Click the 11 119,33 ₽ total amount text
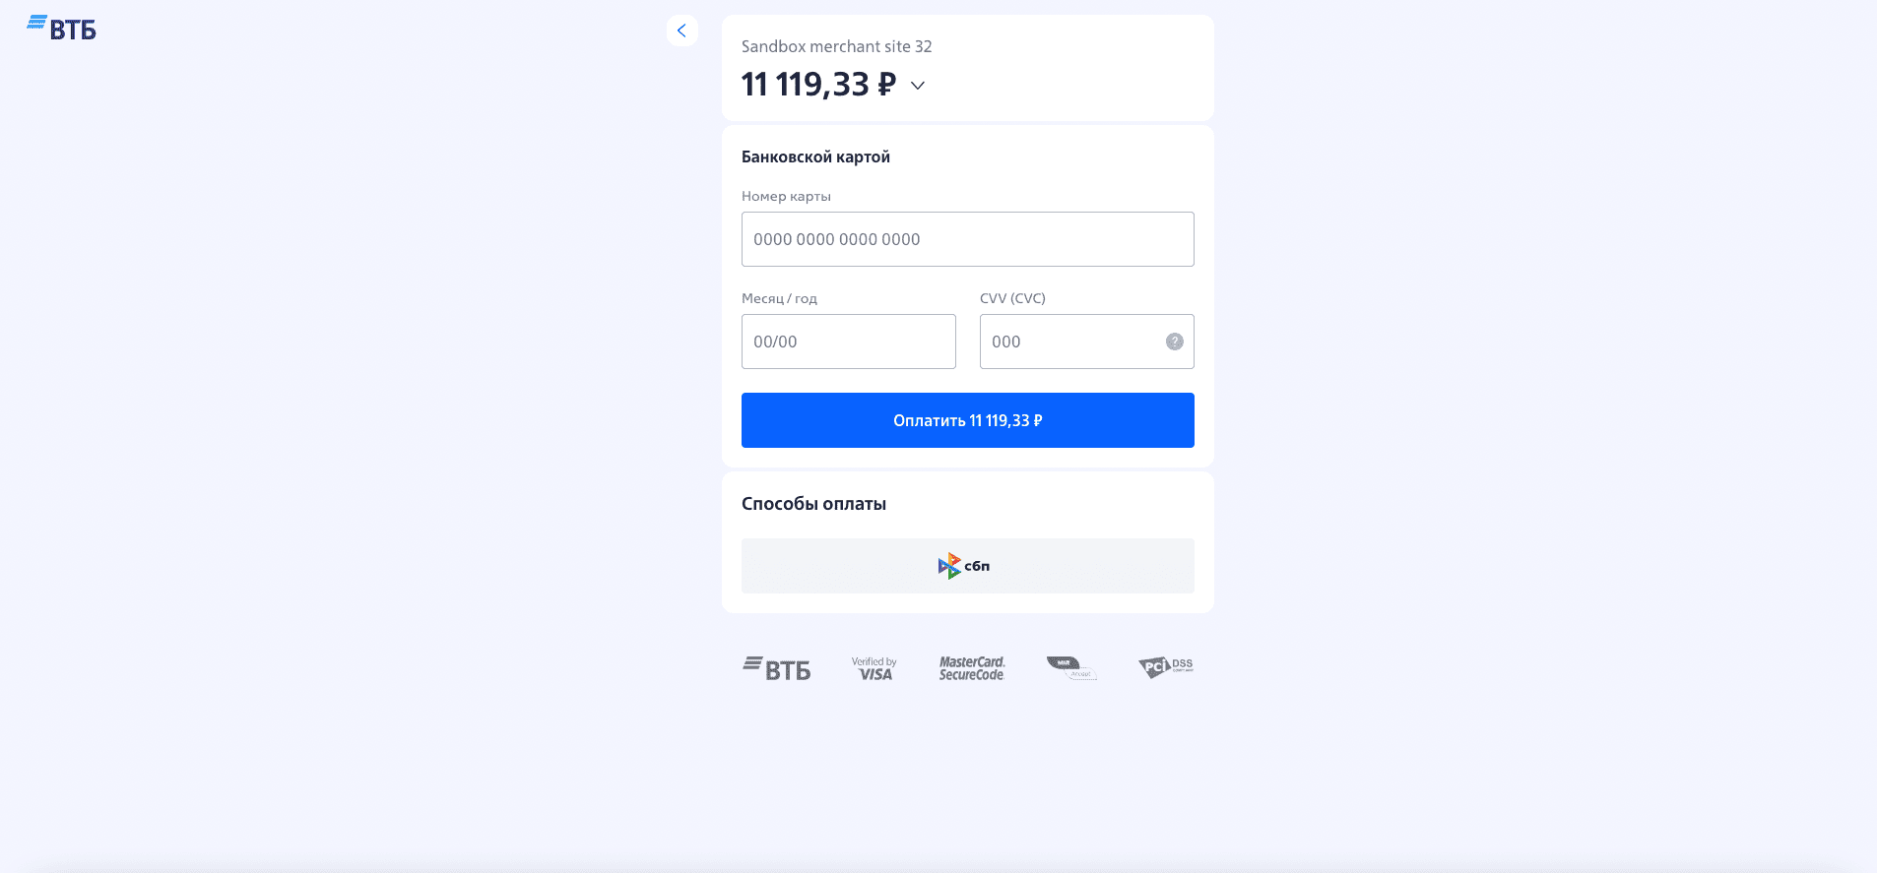 click(x=818, y=85)
